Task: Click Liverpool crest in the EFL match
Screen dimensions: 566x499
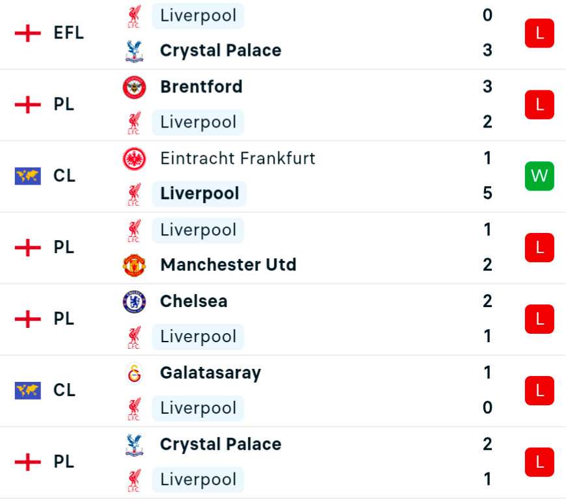Action: [x=135, y=16]
